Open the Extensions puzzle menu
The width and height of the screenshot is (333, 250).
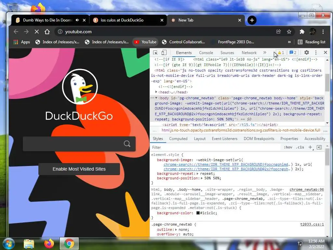[x=302, y=32]
